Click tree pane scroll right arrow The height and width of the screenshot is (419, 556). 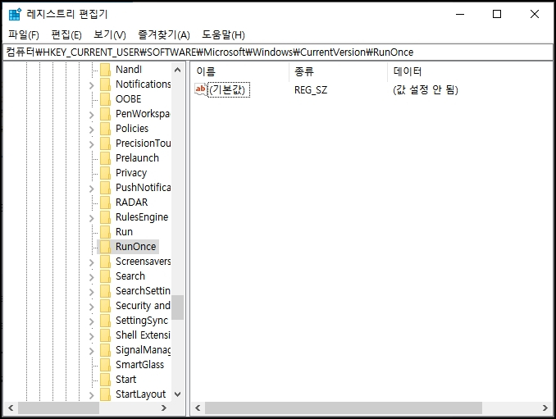(x=163, y=408)
